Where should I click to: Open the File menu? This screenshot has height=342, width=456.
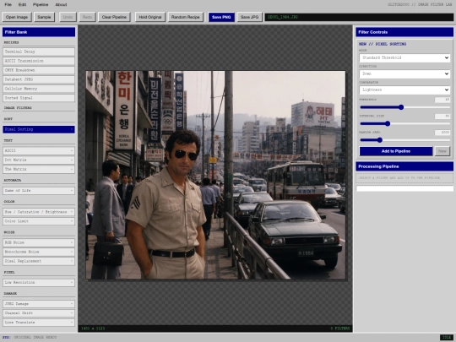(x=8, y=5)
